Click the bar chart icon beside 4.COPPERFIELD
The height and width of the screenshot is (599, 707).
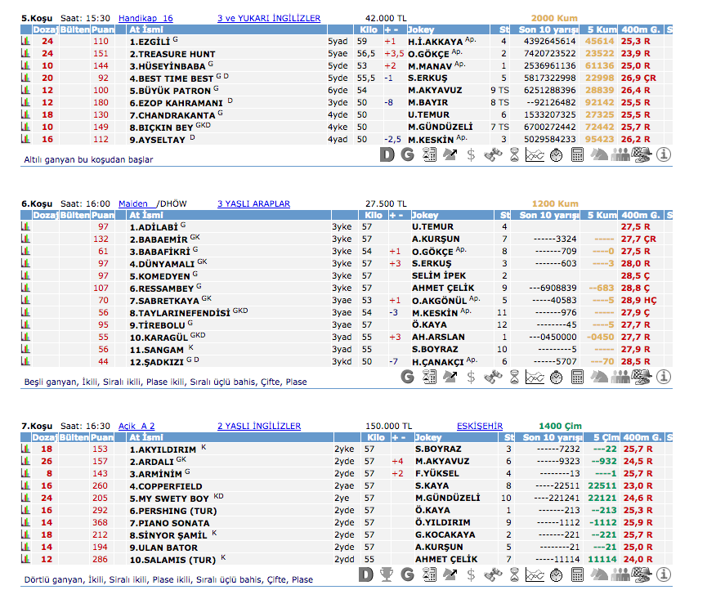pos(25,485)
